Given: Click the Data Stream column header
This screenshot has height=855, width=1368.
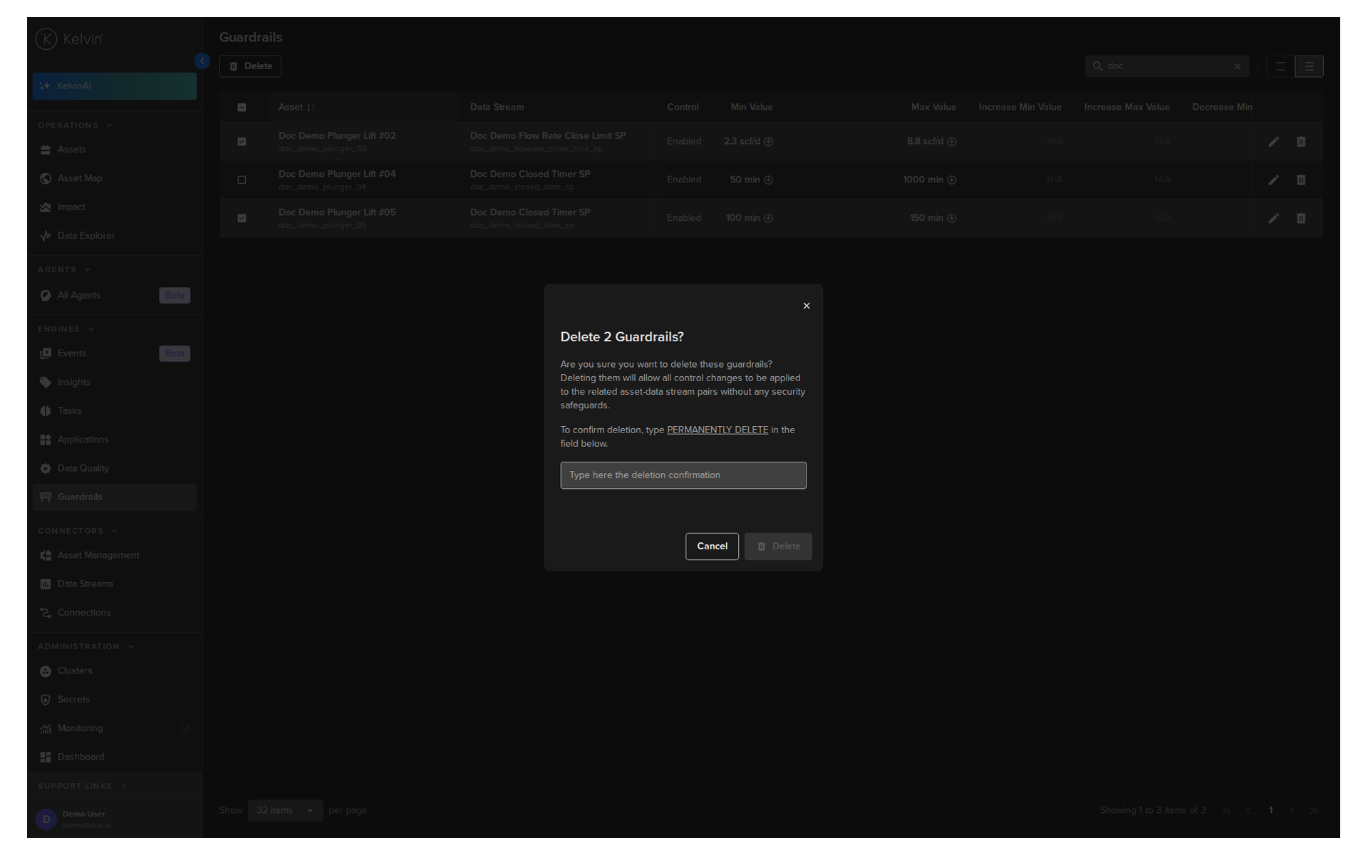Looking at the screenshot, I should [497, 107].
